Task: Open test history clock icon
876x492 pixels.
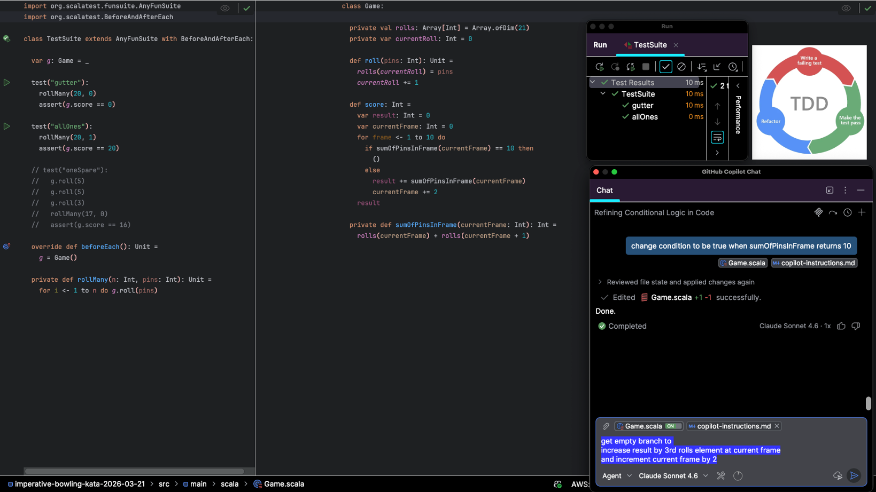Action: 733,67
